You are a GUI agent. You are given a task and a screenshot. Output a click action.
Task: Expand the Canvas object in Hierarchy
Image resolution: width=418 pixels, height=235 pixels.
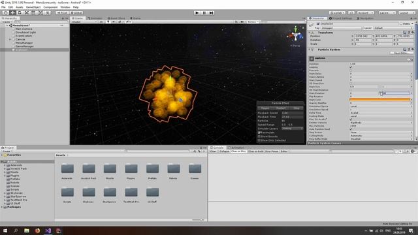pos(10,39)
